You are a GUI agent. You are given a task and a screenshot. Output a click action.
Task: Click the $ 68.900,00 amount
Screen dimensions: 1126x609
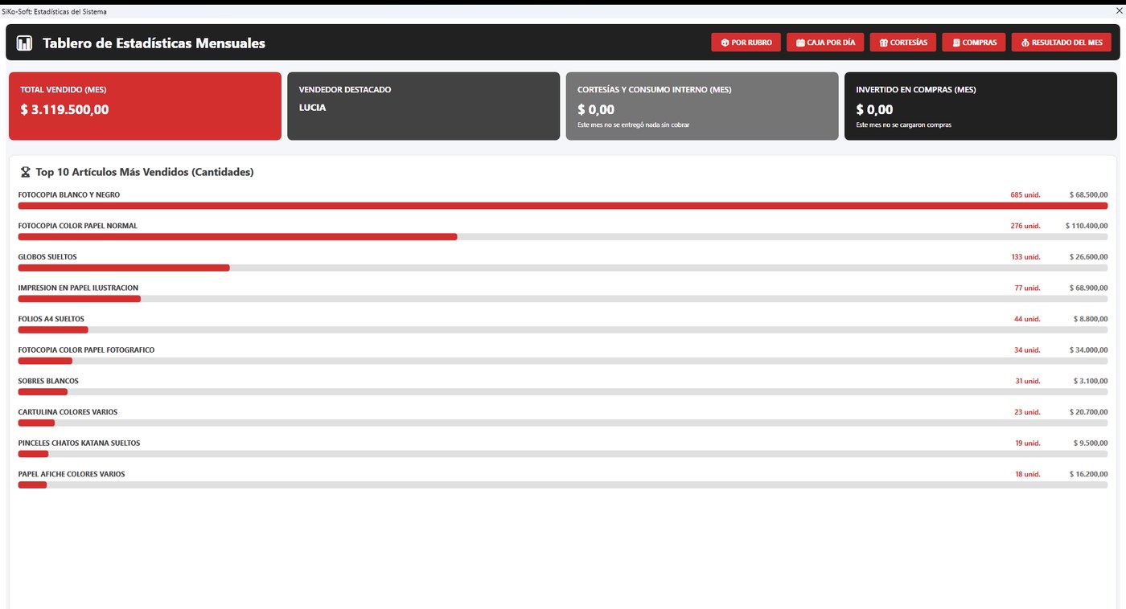[x=1088, y=288]
